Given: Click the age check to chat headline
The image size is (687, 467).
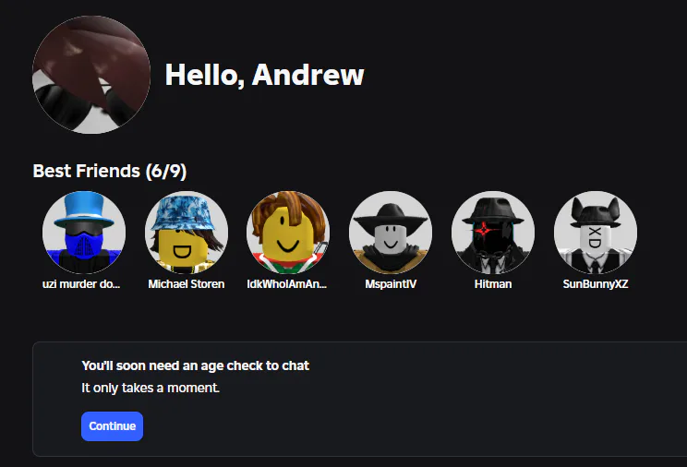Looking at the screenshot, I should click(195, 365).
